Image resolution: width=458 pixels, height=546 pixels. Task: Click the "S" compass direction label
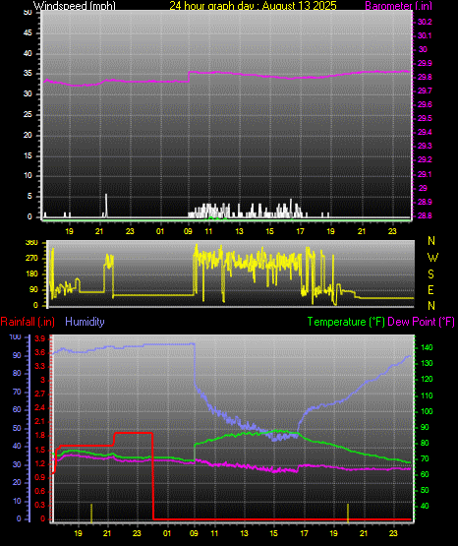tap(430, 274)
